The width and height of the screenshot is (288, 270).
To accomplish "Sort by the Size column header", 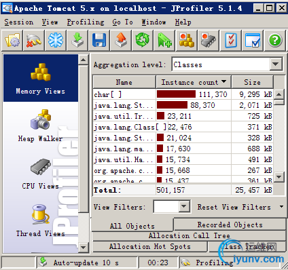I will [x=252, y=82].
